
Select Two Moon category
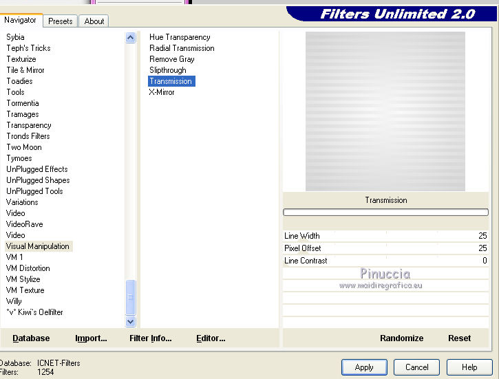tap(24, 147)
